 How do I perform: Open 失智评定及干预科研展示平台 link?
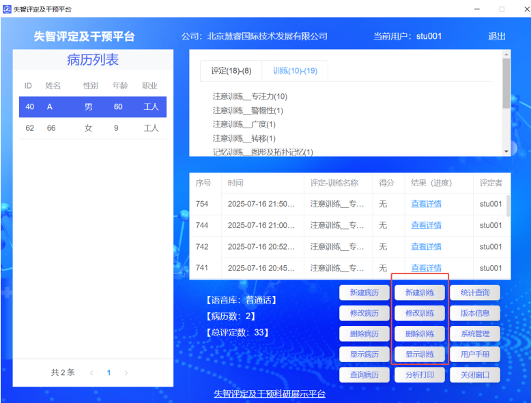pos(270,393)
